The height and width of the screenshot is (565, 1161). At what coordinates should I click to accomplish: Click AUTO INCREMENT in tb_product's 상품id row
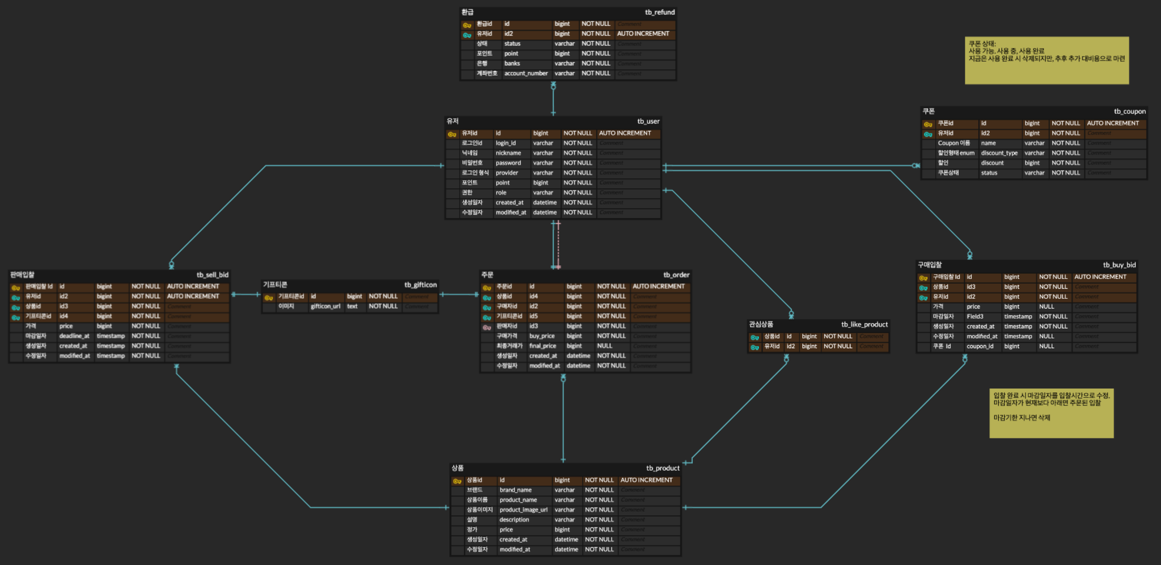646,480
